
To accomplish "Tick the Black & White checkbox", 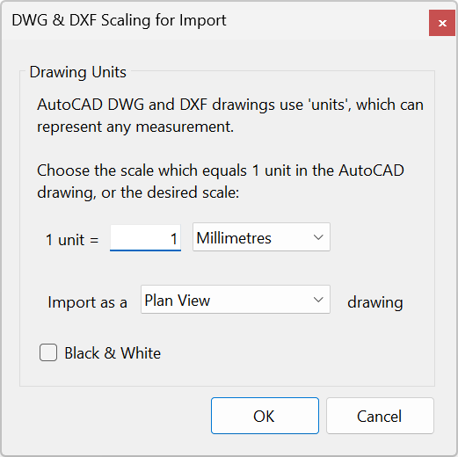I will coord(48,352).
